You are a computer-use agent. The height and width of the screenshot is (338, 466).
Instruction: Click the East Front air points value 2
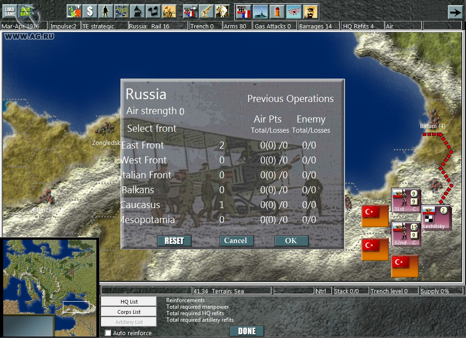tap(222, 145)
